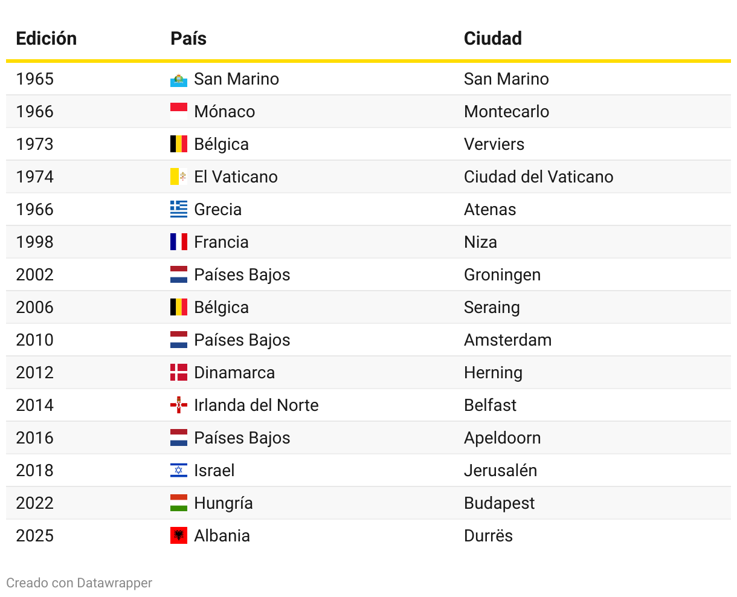The image size is (737, 597).
Task: Click the San Marino flag icon
Action: [179, 79]
